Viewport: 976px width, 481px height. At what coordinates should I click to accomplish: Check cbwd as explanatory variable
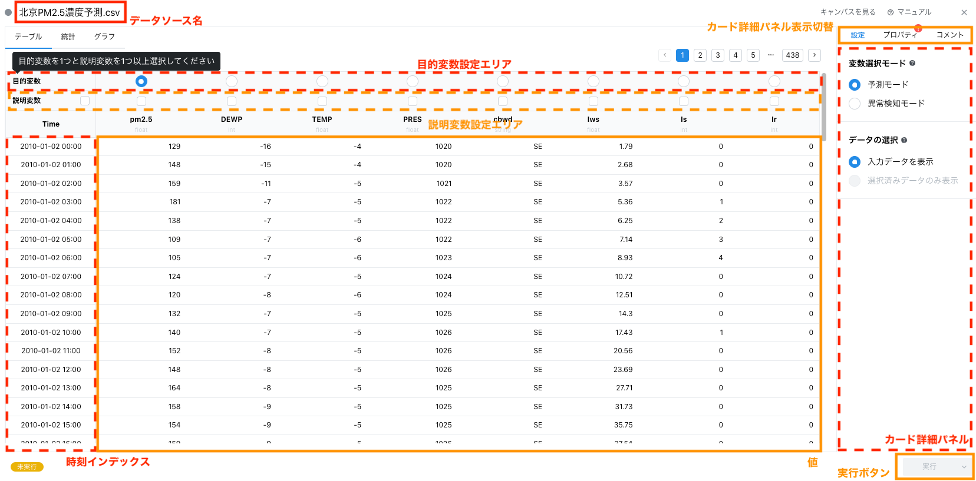click(503, 101)
